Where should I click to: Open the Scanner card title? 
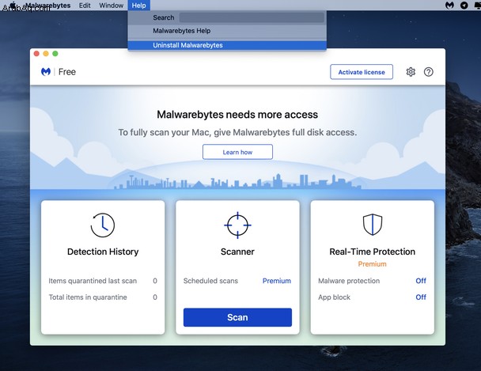237,252
